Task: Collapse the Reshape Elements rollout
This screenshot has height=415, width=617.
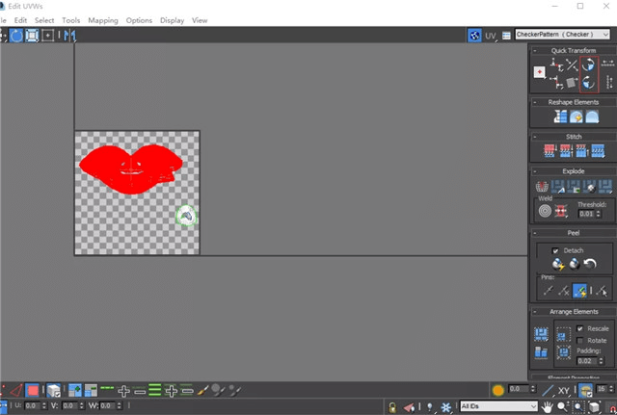Action: click(x=534, y=102)
